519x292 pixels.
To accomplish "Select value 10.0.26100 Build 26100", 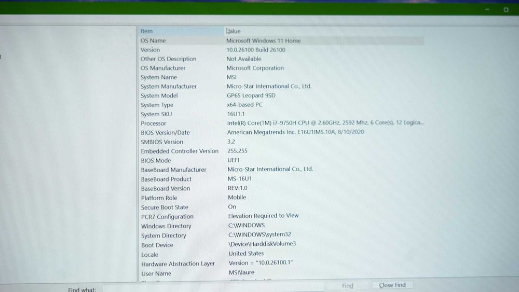I will click(x=256, y=50).
